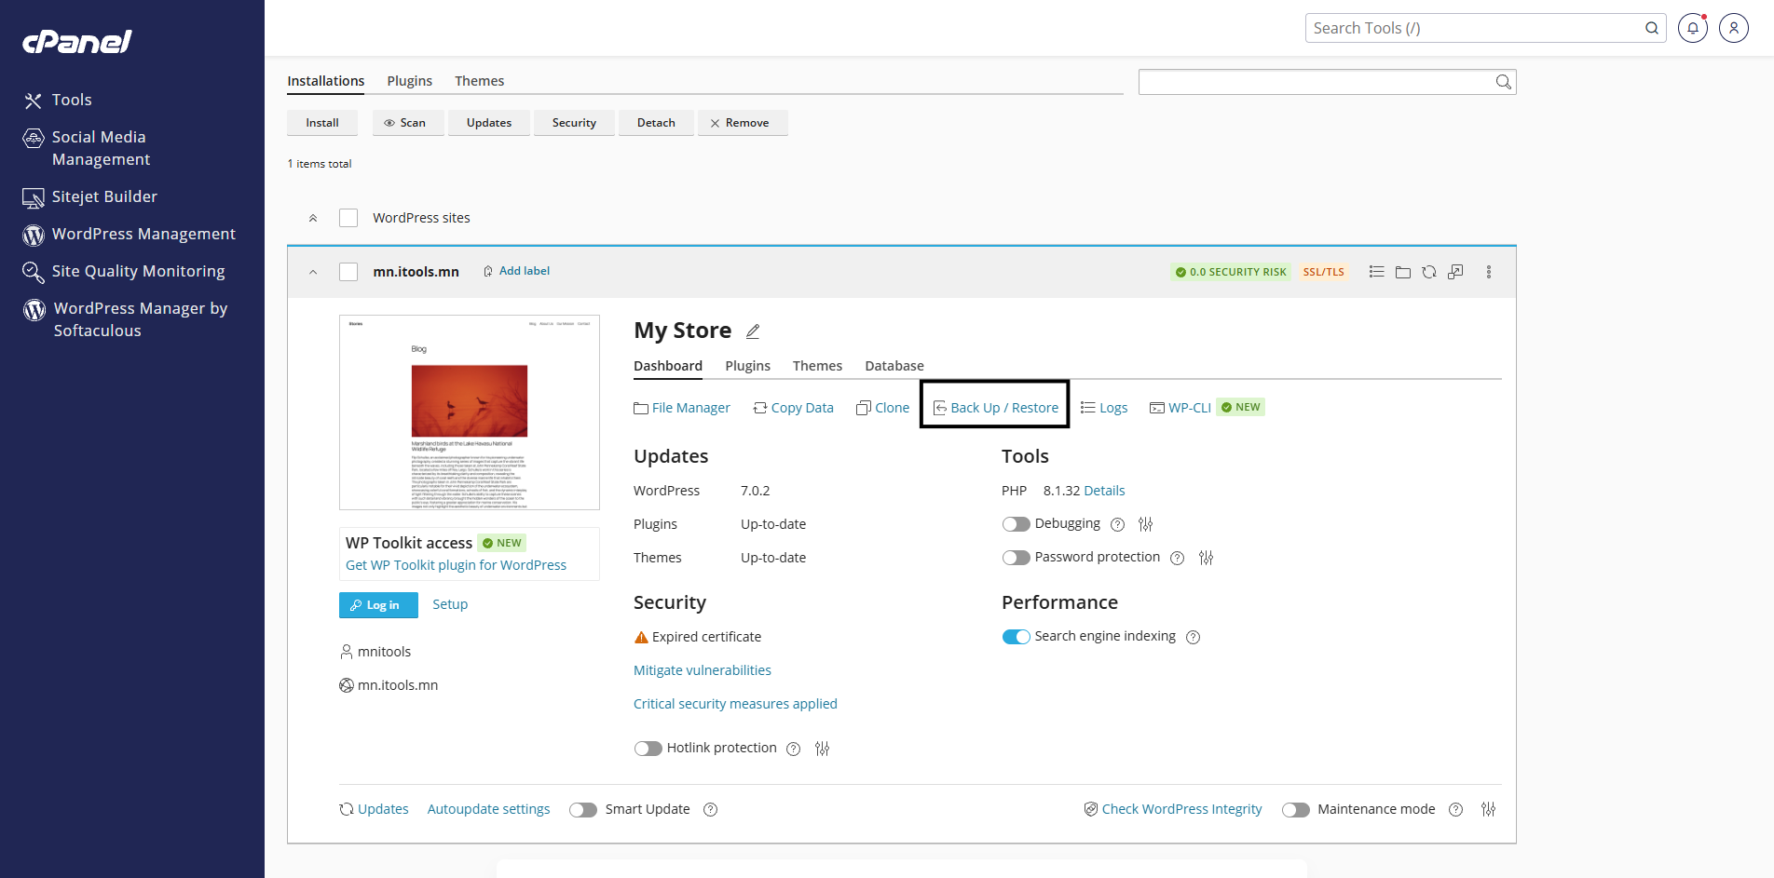Click the folder icon in mn.itools.mn header row
Screen dimensions: 1774x878
(1403, 272)
